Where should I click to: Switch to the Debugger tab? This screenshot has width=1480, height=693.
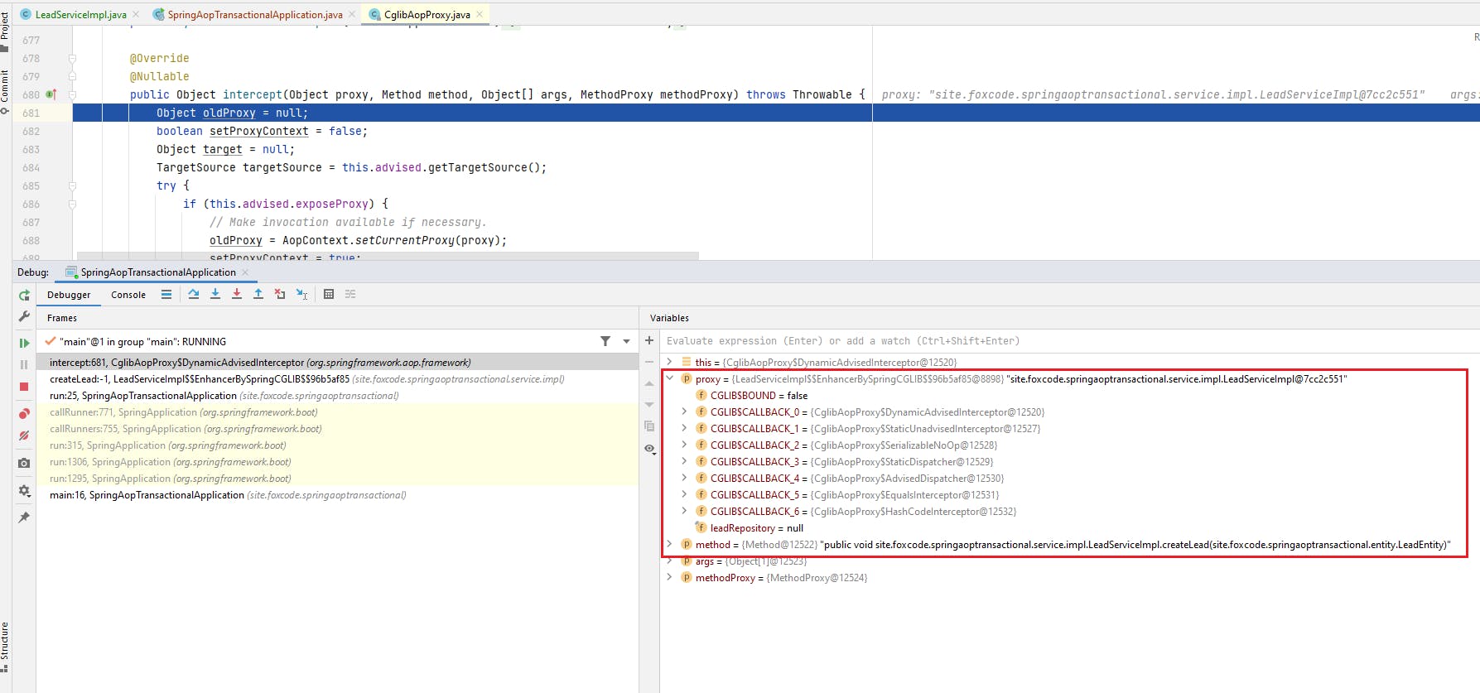69,295
